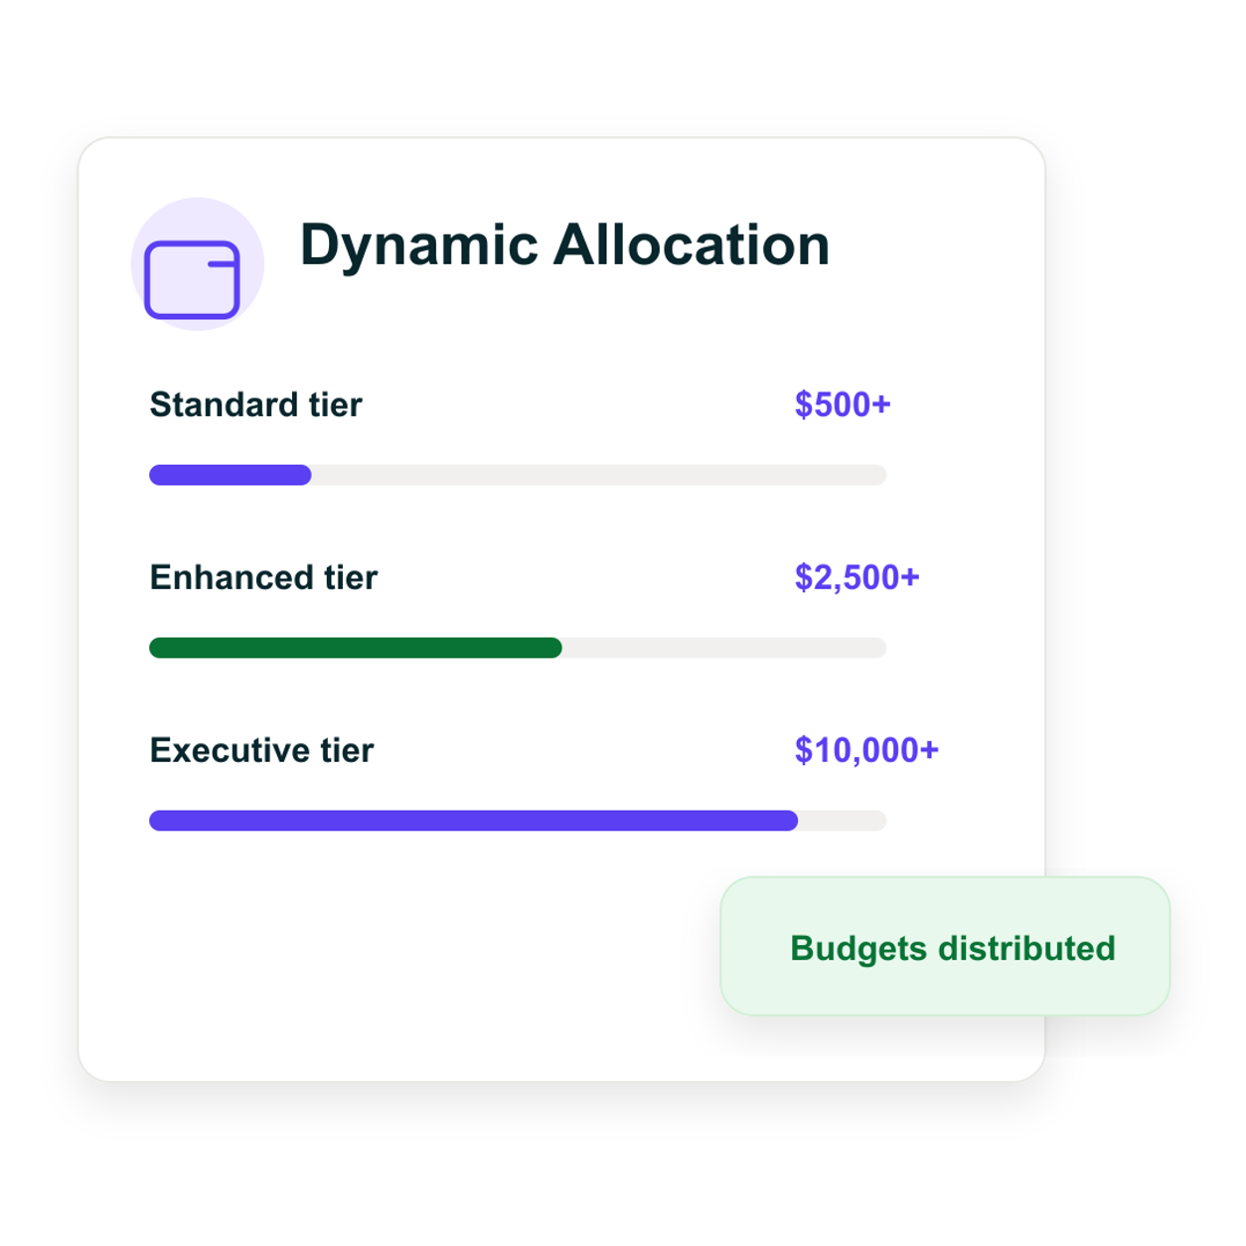Viewport: 1246px width, 1246px height.
Task: Select the Enhanced tier label
Action: coord(263,577)
